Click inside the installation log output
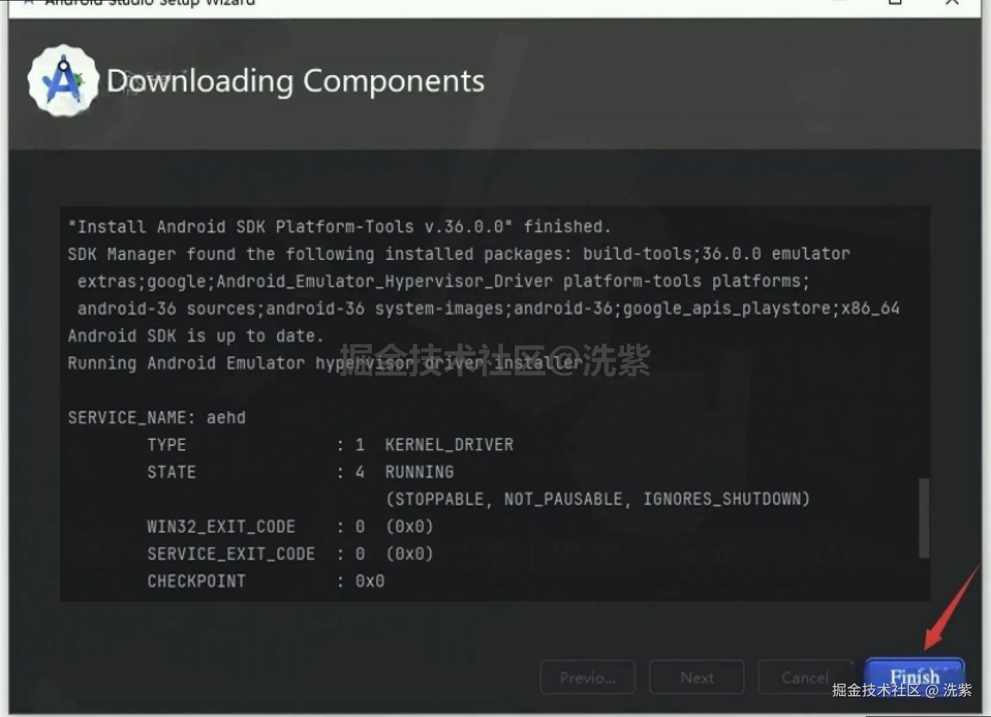 coord(477,399)
